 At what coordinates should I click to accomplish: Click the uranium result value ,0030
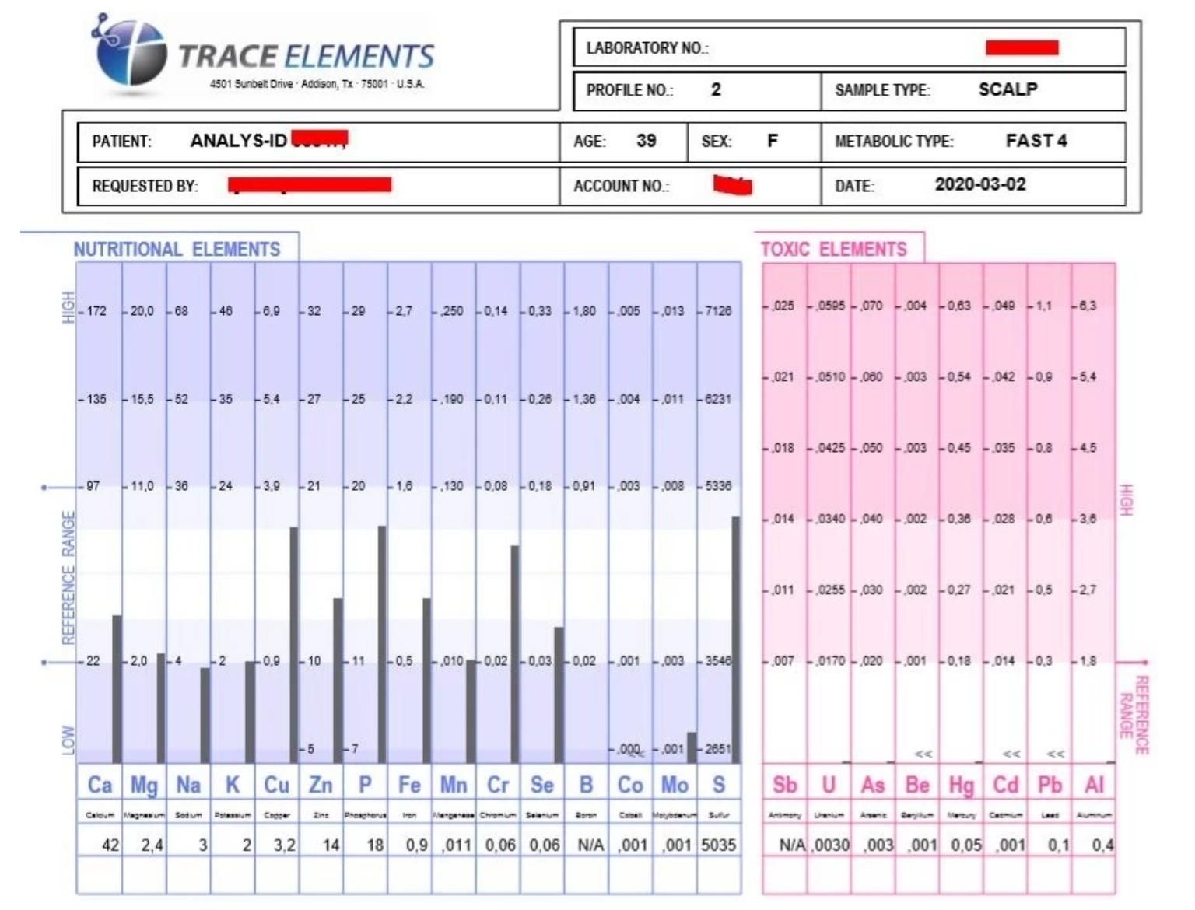click(831, 845)
